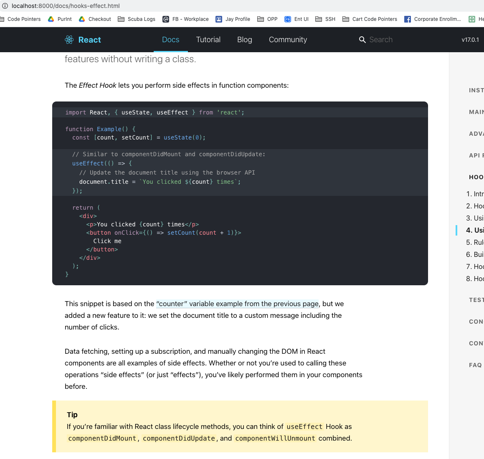Open sidebar item 1. Introducing Hooks
This screenshot has height=459, width=484.
475,194
